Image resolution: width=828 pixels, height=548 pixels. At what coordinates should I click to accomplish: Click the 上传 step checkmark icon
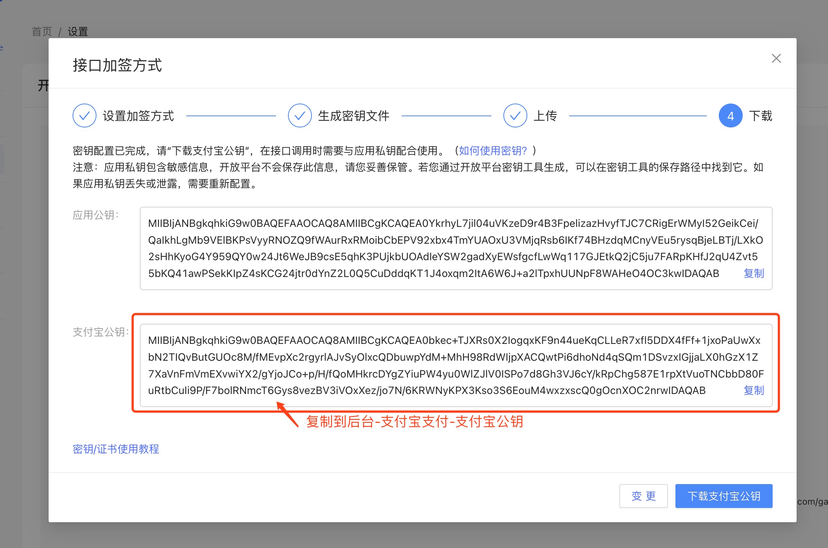(x=515, y=116)
